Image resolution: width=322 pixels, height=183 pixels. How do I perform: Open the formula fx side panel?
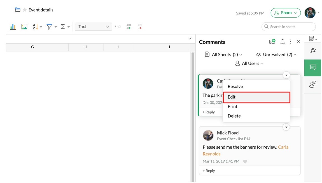313,51
